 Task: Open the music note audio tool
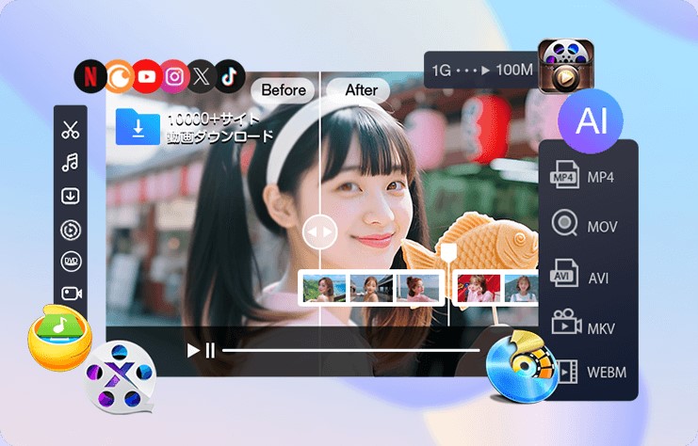click(71, 163)
